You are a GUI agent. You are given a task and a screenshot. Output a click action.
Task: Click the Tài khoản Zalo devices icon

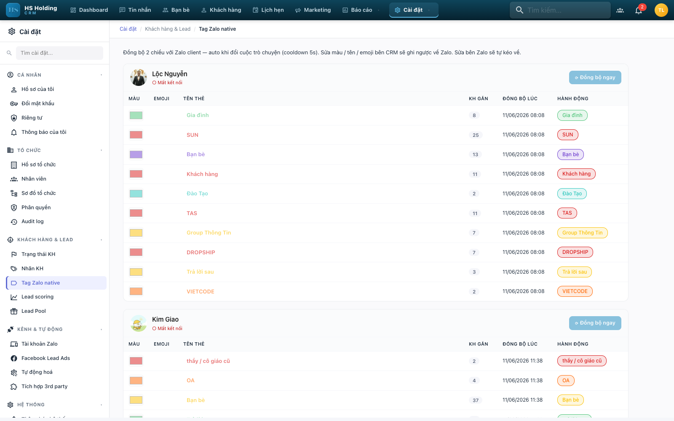pos(14,344)
